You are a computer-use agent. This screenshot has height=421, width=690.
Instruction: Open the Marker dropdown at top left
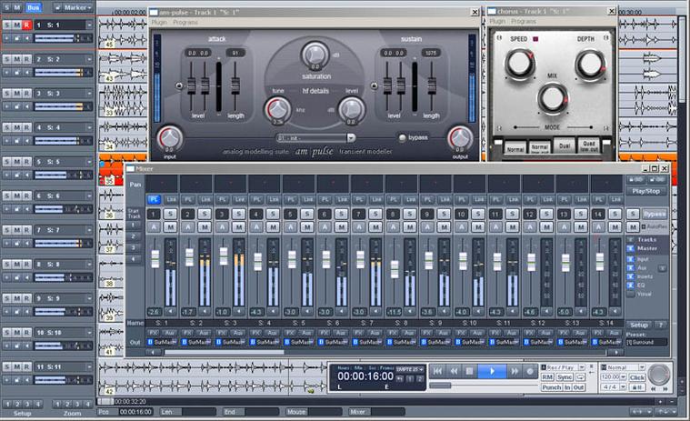click(73, 7)
